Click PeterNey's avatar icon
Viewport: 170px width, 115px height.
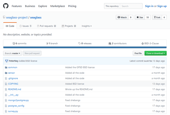7,61
